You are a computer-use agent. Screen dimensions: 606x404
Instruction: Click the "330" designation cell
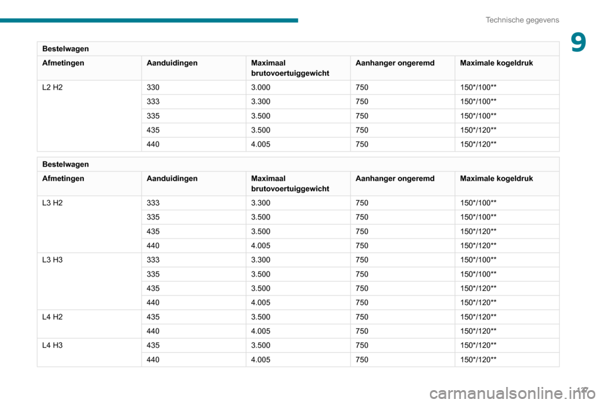tap(153, 87)
